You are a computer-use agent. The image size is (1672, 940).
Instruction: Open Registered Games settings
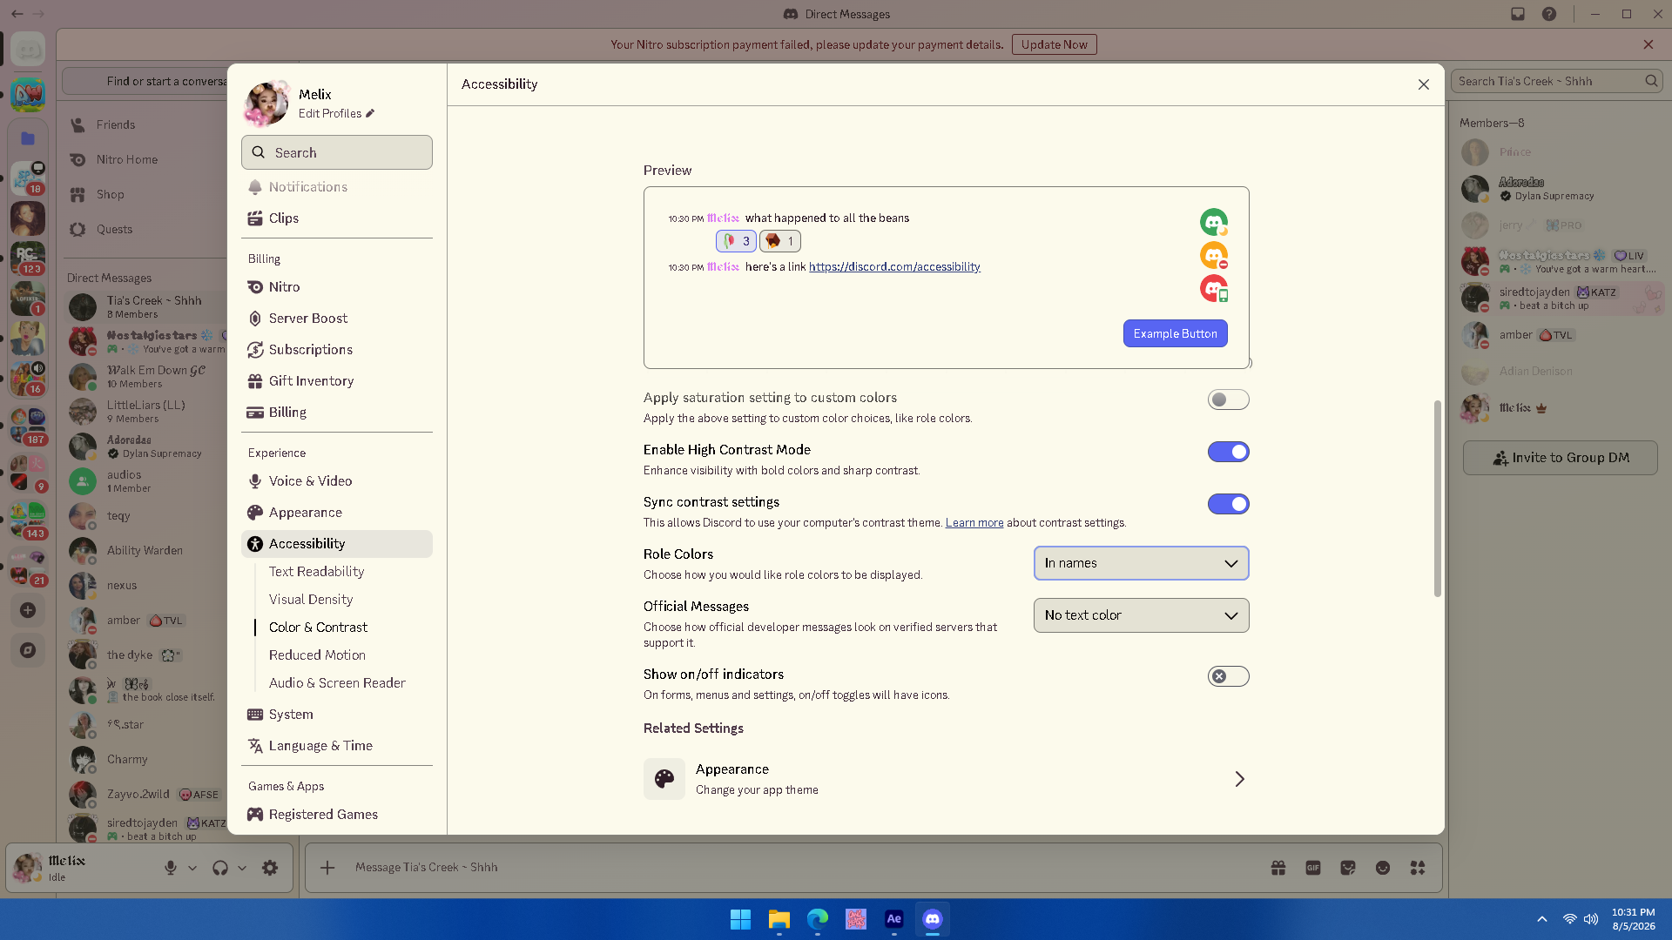pyautogui.click(x=336, y=815)
